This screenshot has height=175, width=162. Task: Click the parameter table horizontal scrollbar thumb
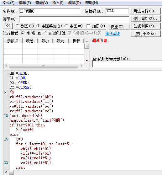[43, 66]
